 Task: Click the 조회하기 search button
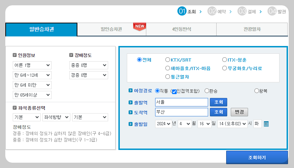point(257,157)
